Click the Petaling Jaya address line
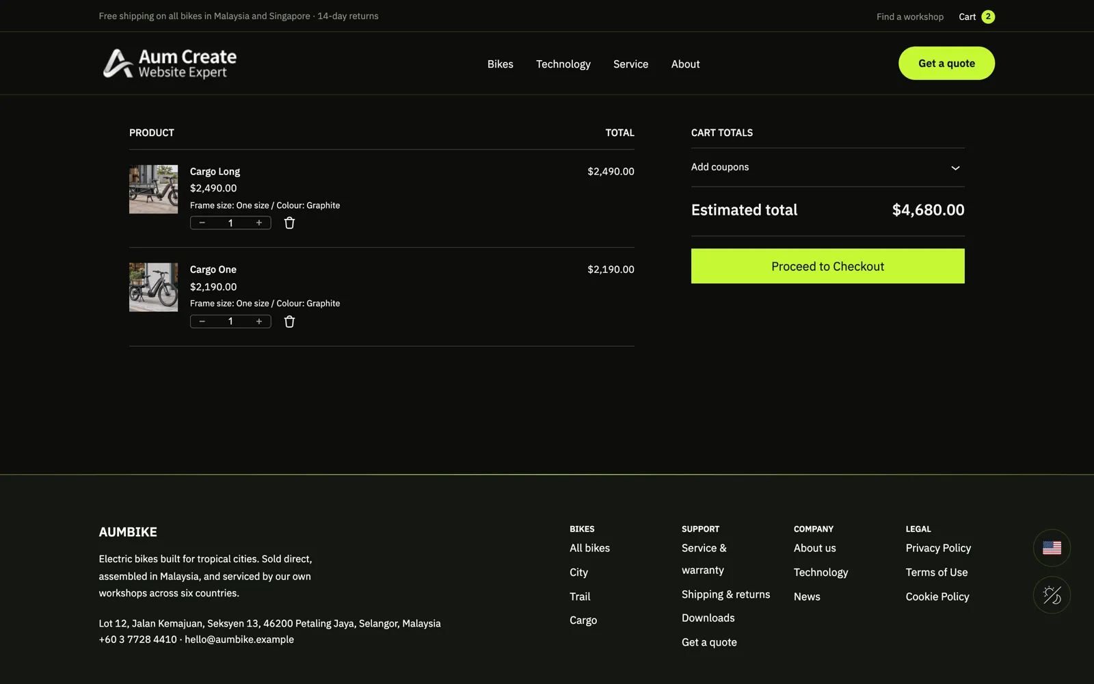This screenshot has height=684, width=1094. (269, 623)
